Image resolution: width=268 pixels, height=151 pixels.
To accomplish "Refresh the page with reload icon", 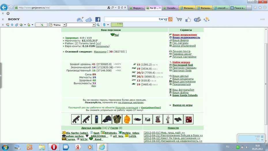I will click(x=122, y=8).
